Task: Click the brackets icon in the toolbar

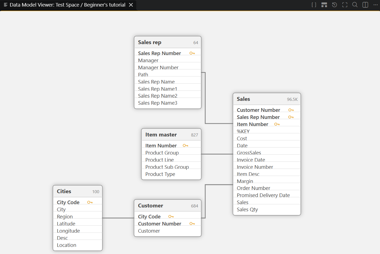Action: pos(314,5)
